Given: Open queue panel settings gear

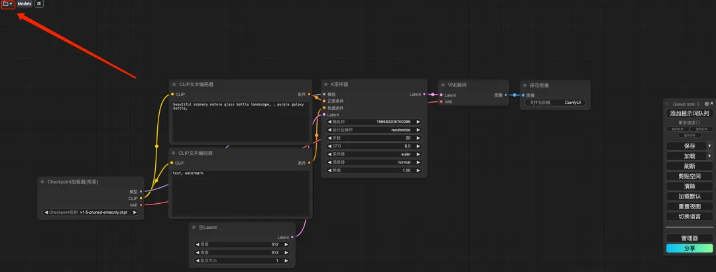Looking at the screenshot, I should [707, 104].
